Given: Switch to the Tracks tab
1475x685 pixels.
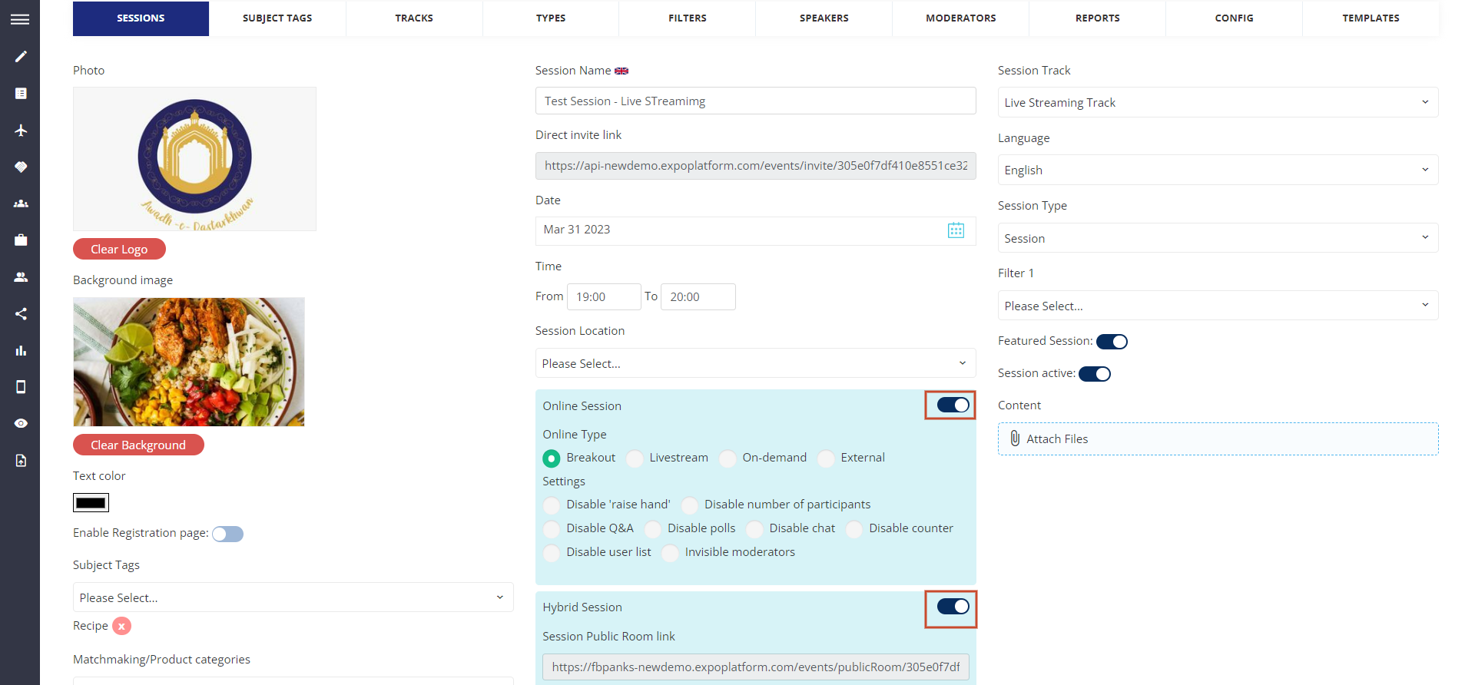Looking at the screenshot, I should click(414, 18).
